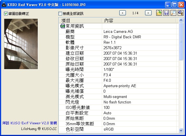Screen dimensions: 186x136
Task: Click the ISO value 100
Action: pyautogui.click(x=106, y=107)
